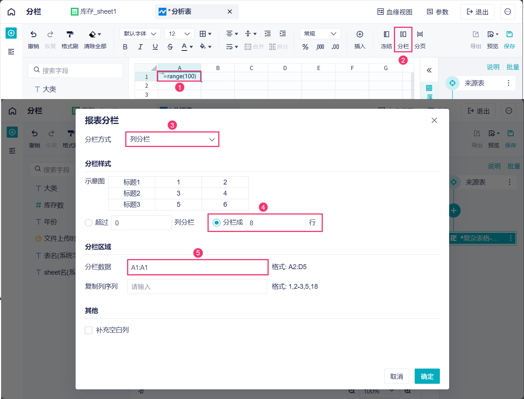Enable the 补充空白列 checkbox
The image size is (524, 399).
[x=89, y=330]
